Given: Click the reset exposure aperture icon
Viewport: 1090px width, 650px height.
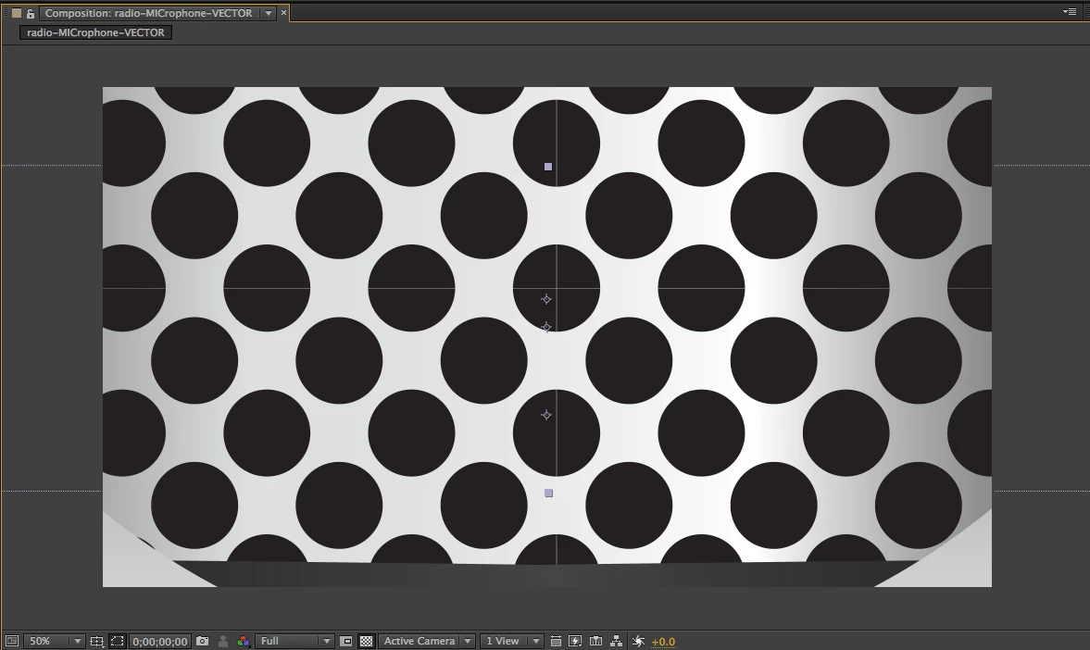Looking at the screenshot, I should 638,641.
